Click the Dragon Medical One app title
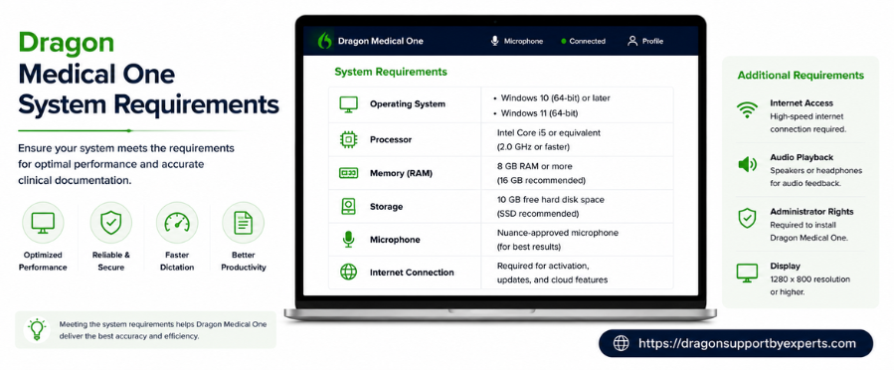 click(x=380, y=41)
